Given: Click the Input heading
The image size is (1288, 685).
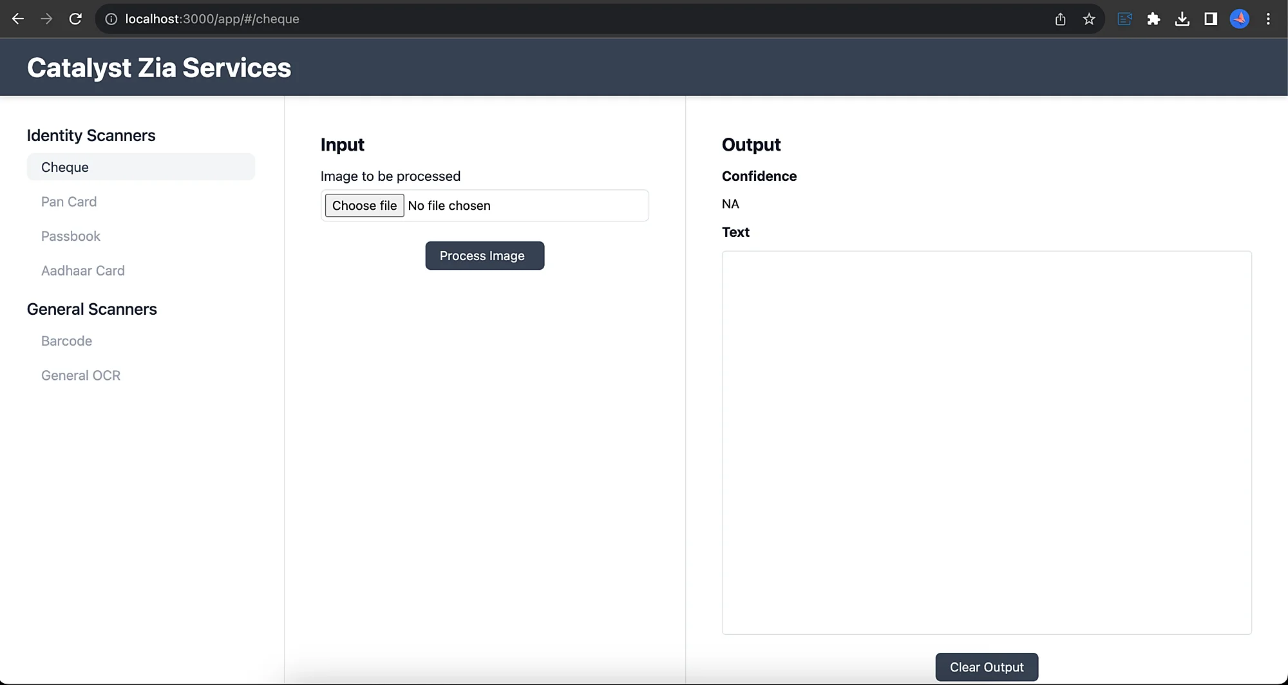Looking at the screenshot, I should (343, 145).
